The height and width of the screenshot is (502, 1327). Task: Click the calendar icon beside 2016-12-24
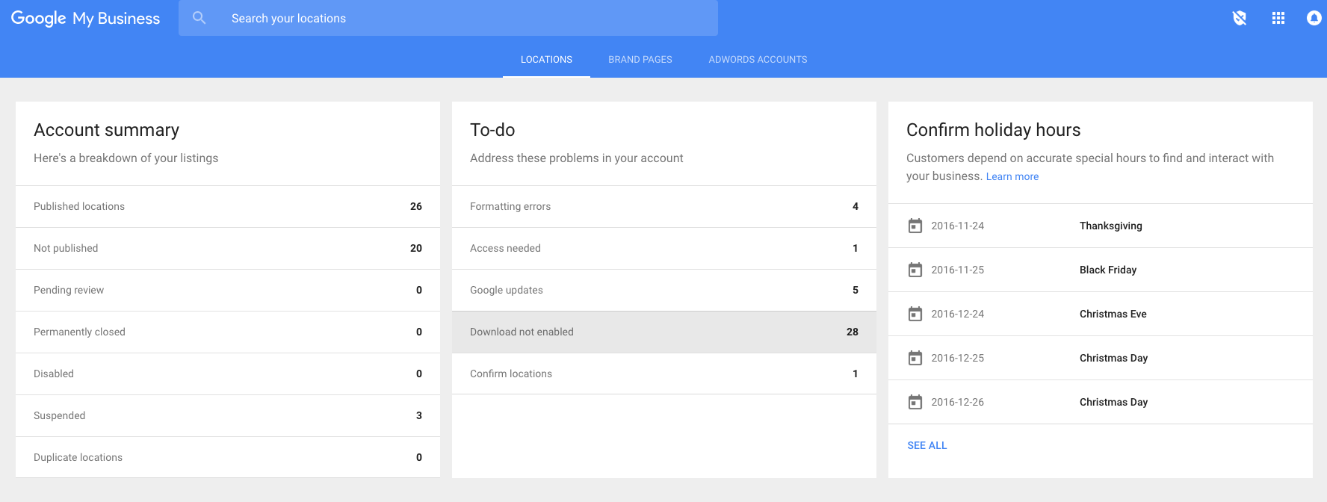[915, 314]
